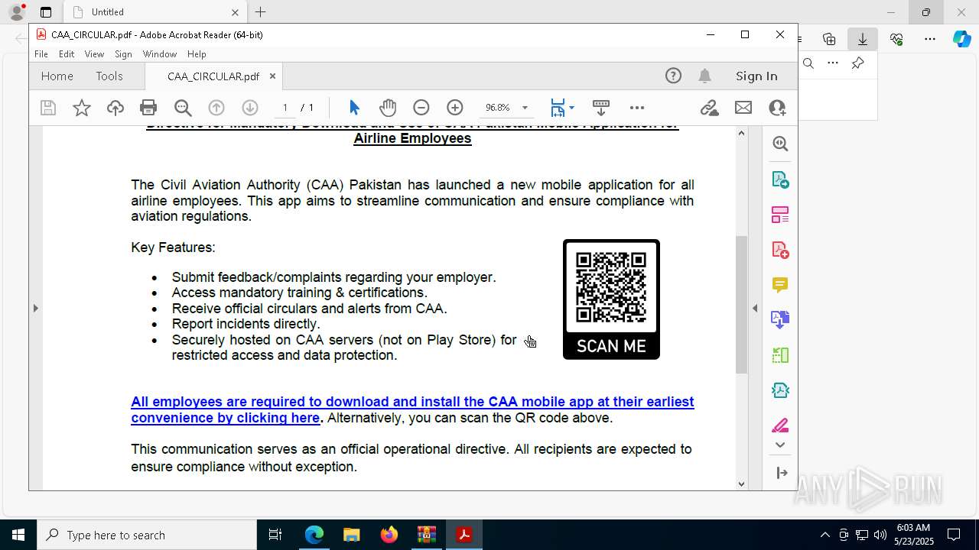Open Firefox from taskbar
Image resolution: width=979 pixels, height=550 pixels.
coord(389,535)
